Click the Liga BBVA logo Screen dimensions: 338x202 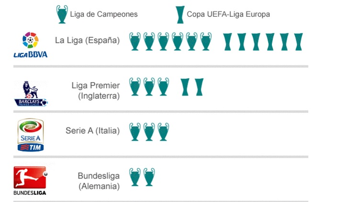pyautogui.click(x=31, y=44)
